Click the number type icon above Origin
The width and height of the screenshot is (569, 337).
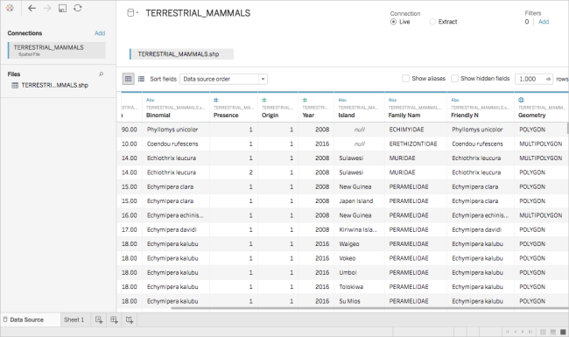(x=264, y=100)
